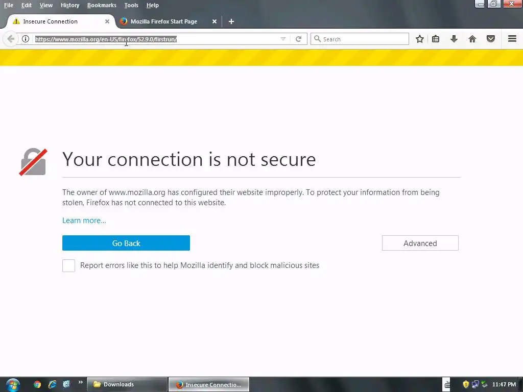Launch Internet Explorer from taskbar
Image resolution: width=523 pixels, height=392 pixels.
(x=52, y=384)
